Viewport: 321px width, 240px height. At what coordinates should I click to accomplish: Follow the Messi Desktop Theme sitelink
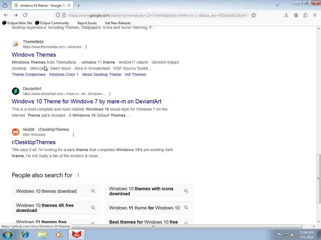[x=101, y=74]
